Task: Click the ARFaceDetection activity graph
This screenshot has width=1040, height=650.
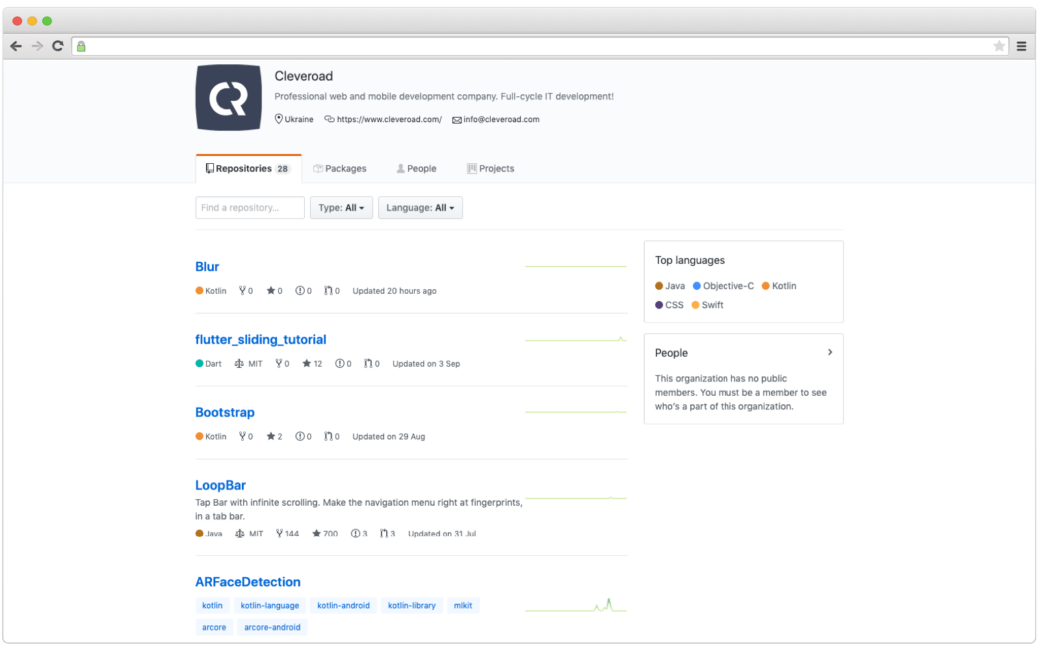Action: (x=576, y=605)
